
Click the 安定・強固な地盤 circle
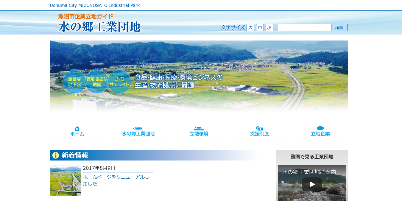[97, 82]
